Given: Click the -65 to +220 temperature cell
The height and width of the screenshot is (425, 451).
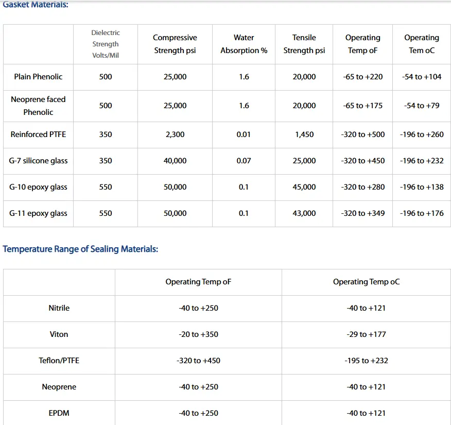Looking at the screenshot, I should 363,77.
